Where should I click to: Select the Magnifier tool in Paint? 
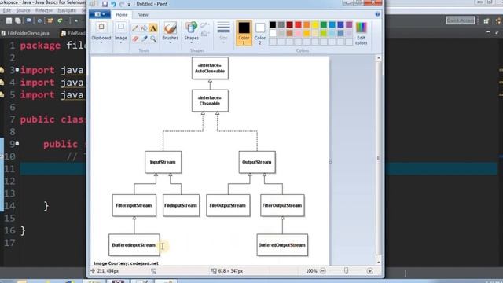pyautogui.click(x=153, y=39)
